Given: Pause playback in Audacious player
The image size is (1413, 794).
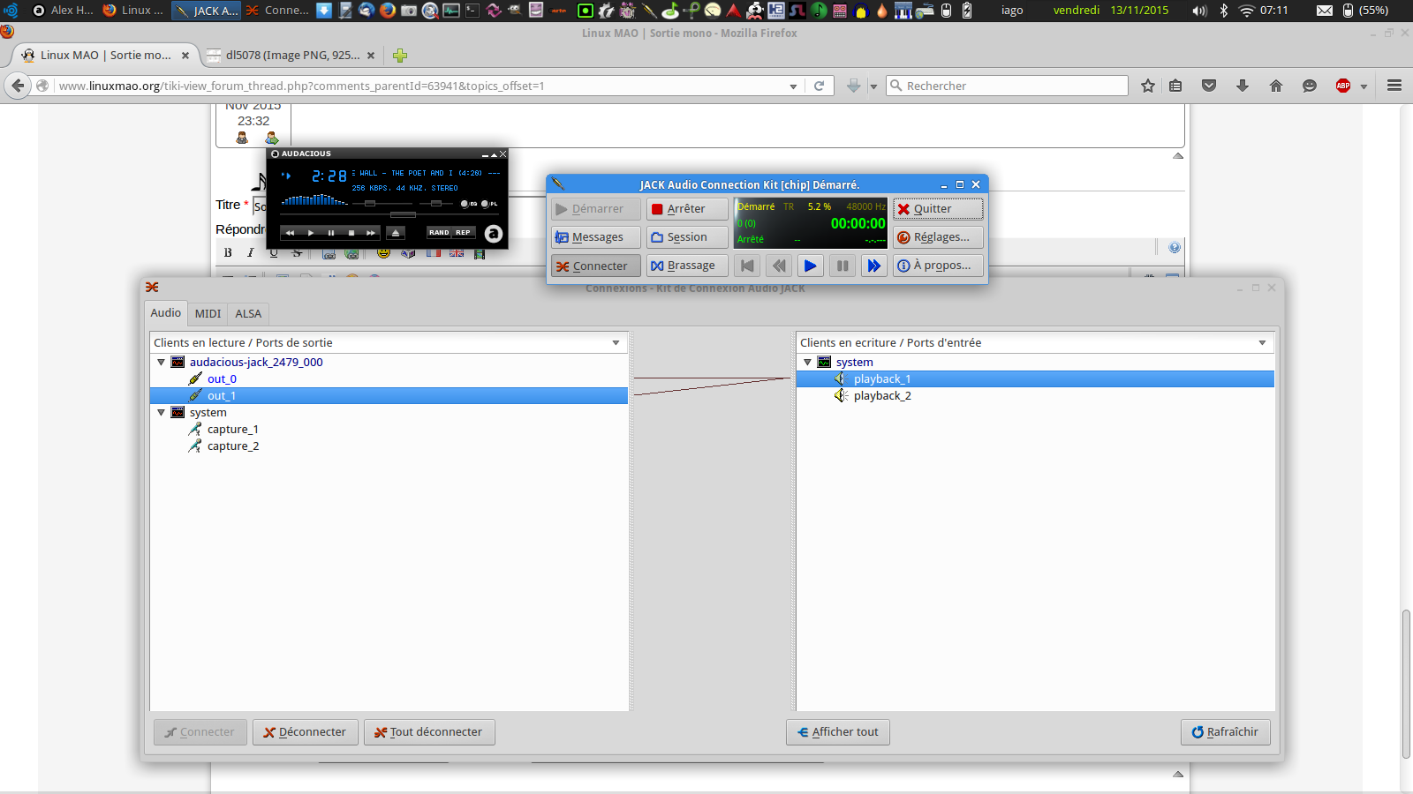Looking at the screenshot, I should click(x=331, y=233).
